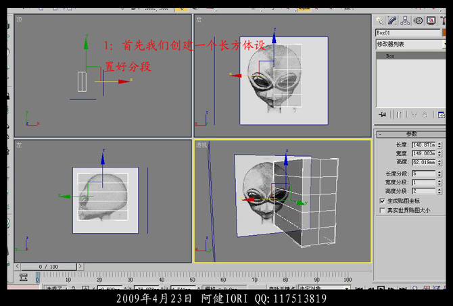Click the 宽度 value field
453x306 pixels.
point(423,153)
